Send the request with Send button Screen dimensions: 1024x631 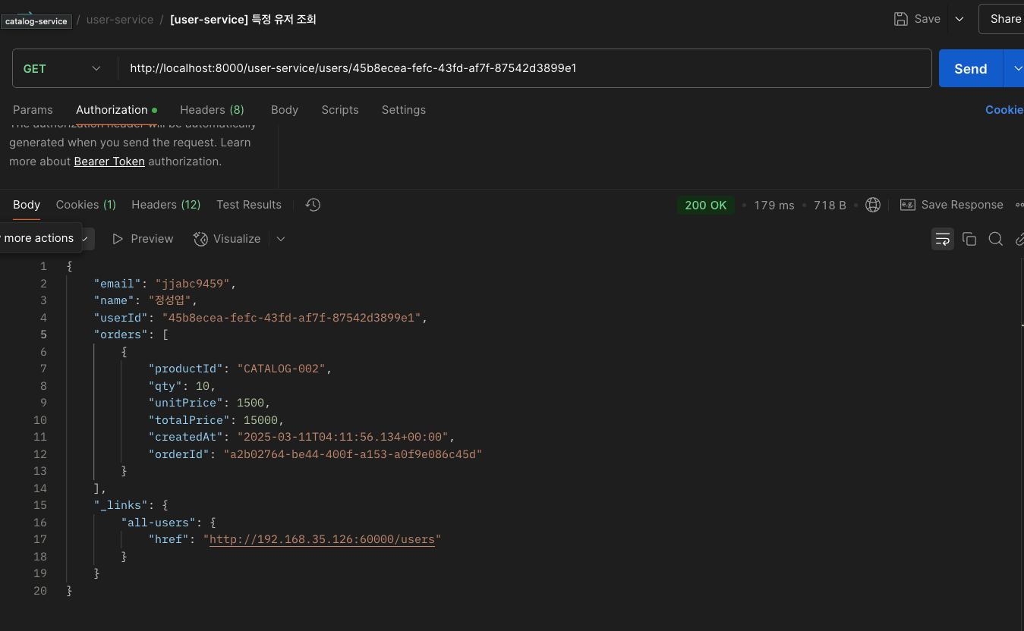971,68
